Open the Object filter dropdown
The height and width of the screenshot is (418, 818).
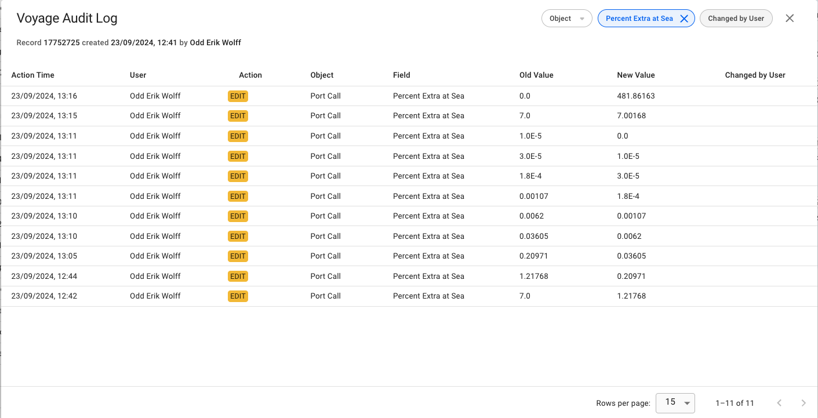coord(566,19)
